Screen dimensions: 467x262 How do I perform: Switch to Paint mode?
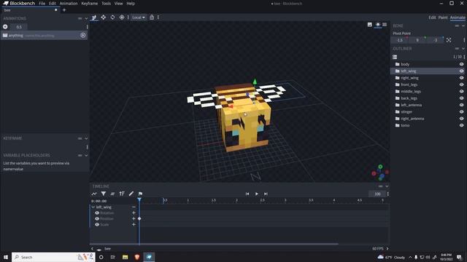click(443, 17)
